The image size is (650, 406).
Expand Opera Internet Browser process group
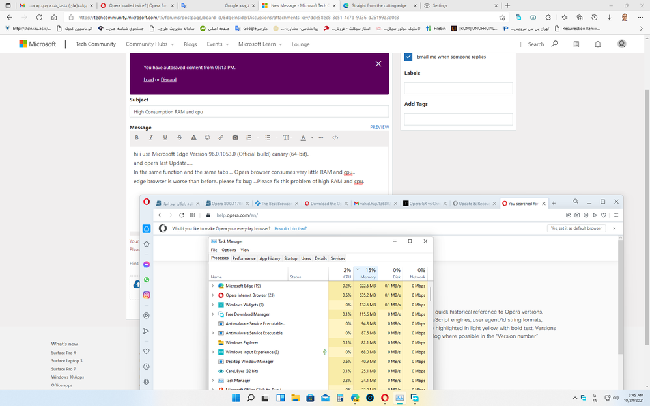point(213,295)
